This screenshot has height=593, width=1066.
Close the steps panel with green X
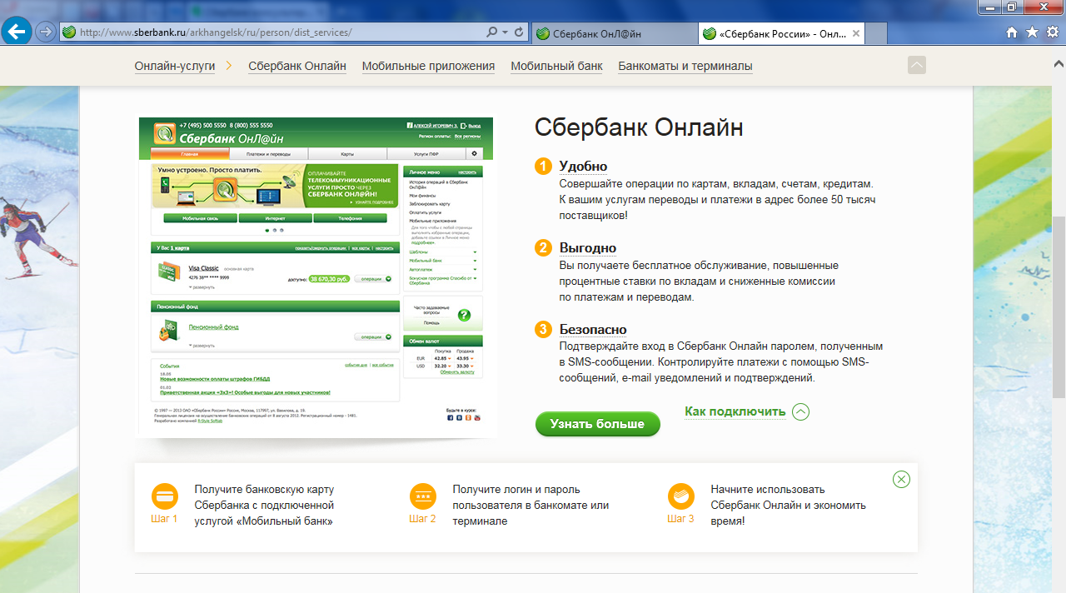click(901, 479)
